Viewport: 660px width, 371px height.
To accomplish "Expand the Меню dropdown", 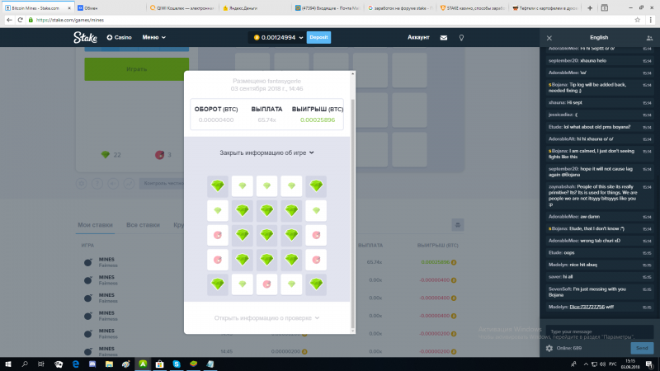I will pyautogui.click(x=153, y=37).
